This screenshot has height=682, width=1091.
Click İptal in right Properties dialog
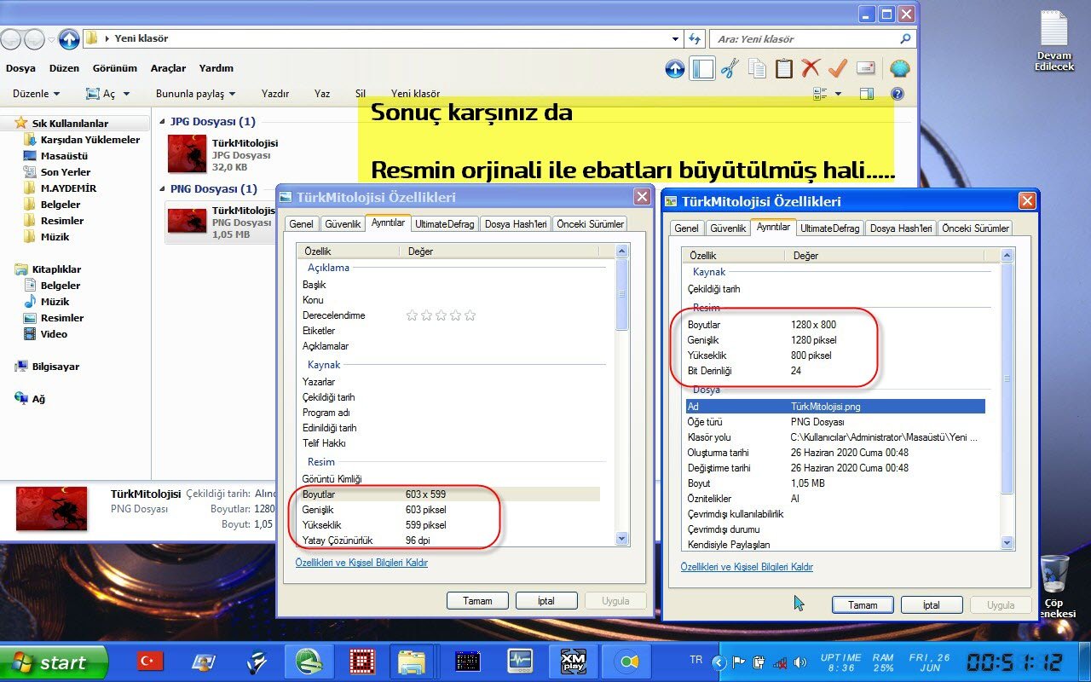click(932, 605)
